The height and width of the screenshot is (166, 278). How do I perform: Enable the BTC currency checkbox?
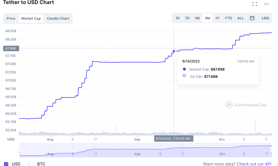pyautogui.click(x=31, y=164)
